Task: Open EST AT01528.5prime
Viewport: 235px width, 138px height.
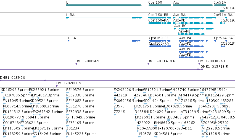Action: pos(216,134)
